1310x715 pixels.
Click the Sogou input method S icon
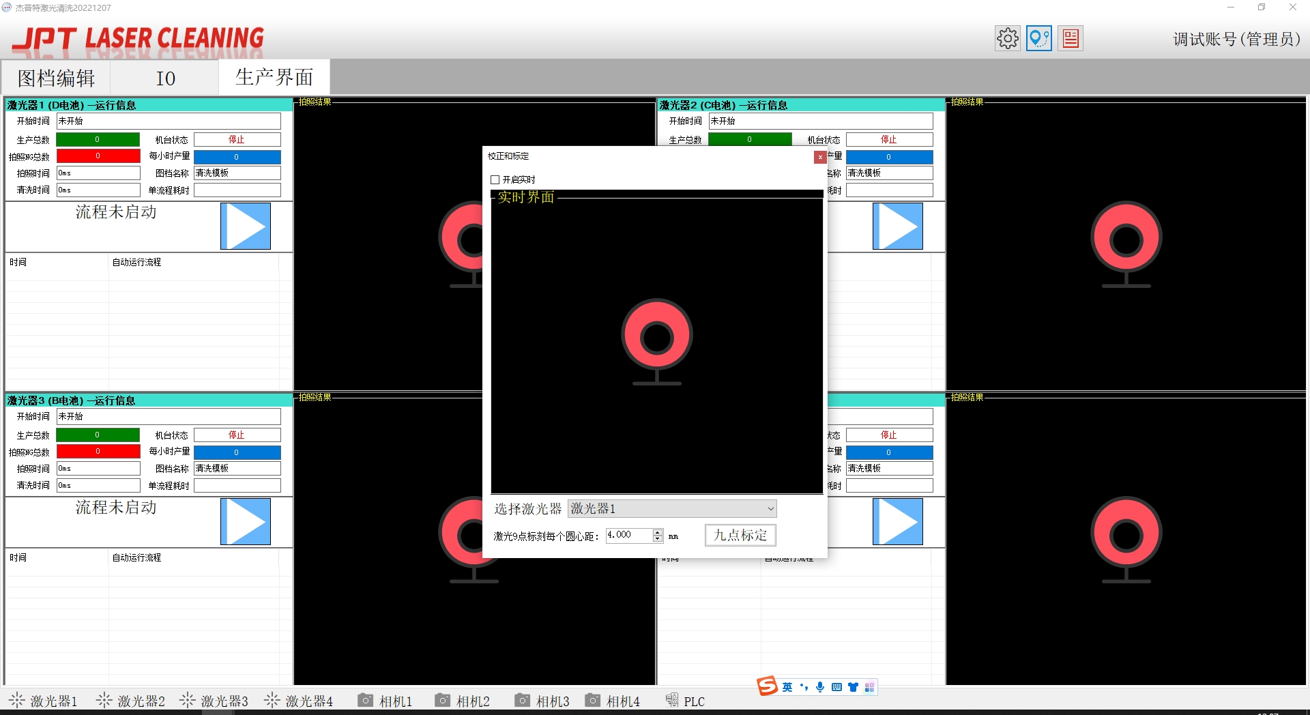pyautogui.click(x=767, y=686)
